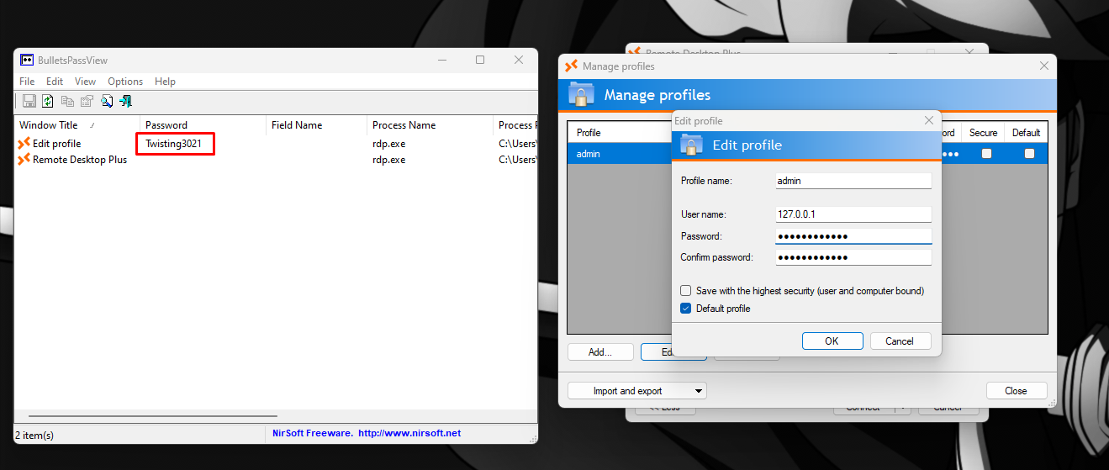Click the BulletsPassView title bar app icon

tap(27, 60)
